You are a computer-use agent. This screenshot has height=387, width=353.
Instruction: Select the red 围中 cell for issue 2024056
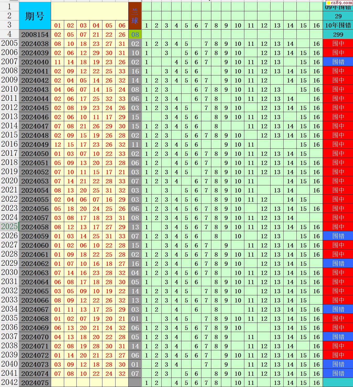[338, 208]
